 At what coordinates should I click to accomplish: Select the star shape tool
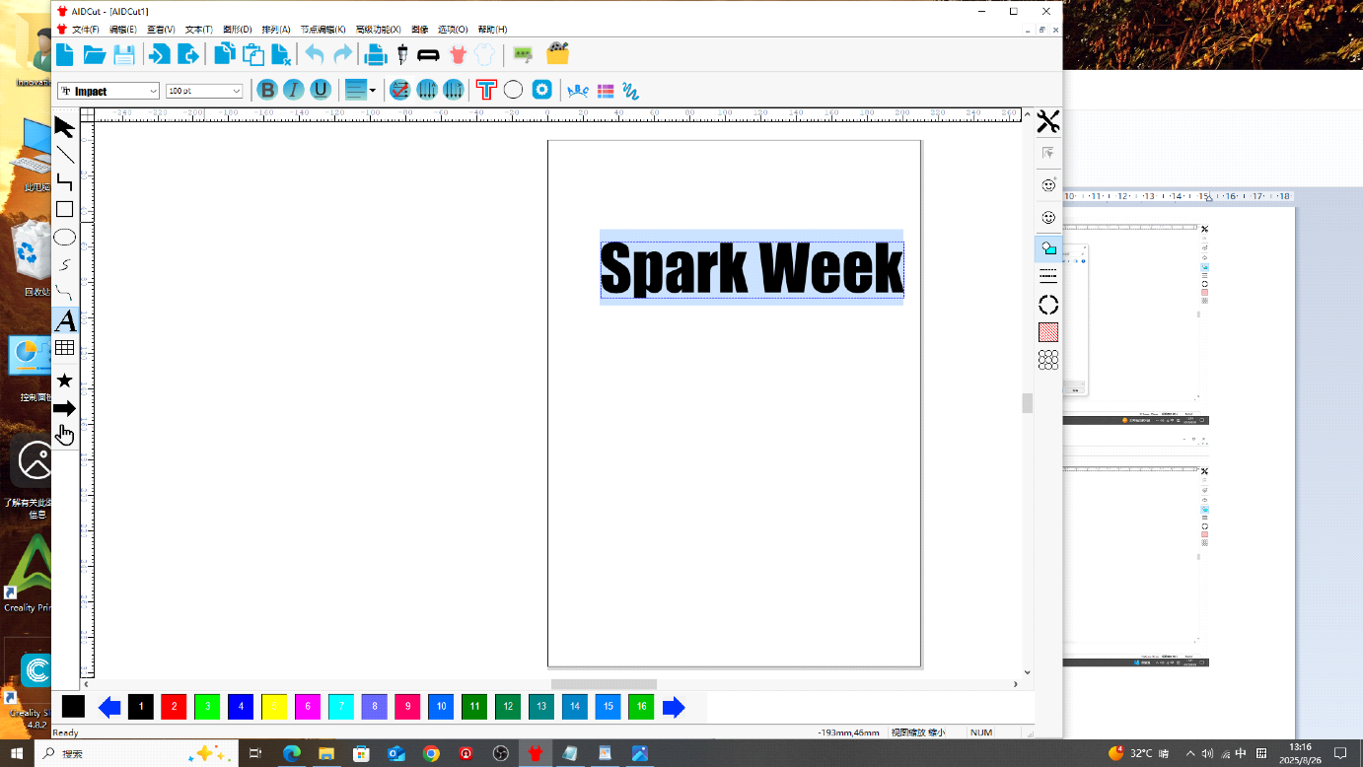pos(64,381)
